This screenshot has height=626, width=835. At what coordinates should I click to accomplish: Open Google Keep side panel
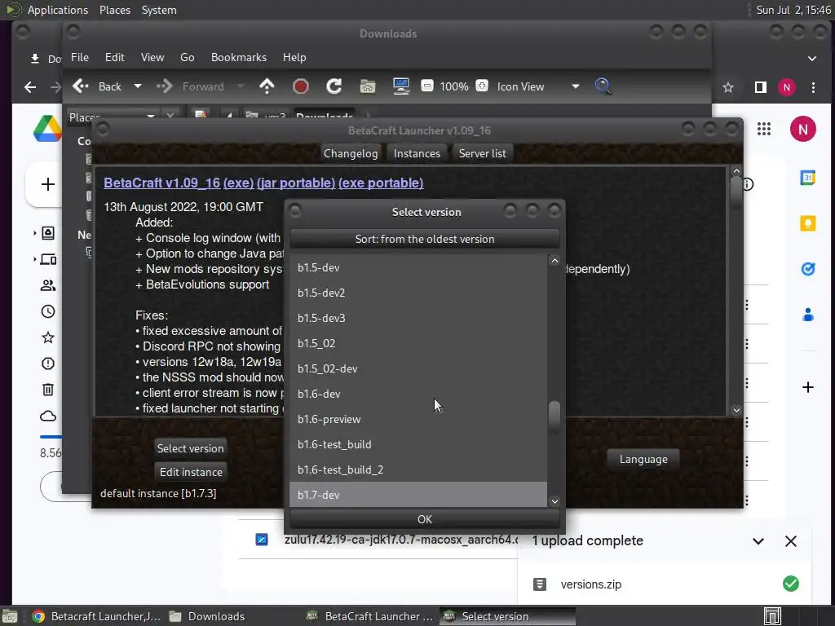point(808,223)
